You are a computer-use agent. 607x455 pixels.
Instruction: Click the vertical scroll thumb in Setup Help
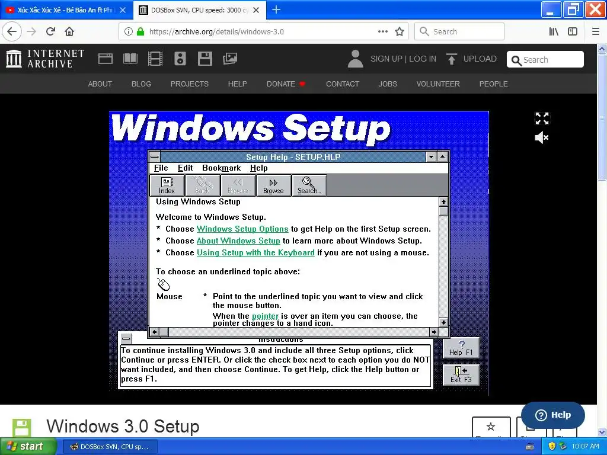443,211
